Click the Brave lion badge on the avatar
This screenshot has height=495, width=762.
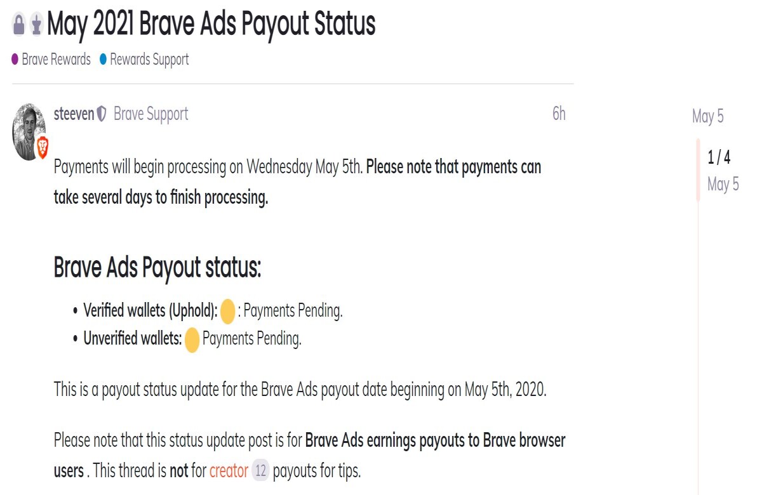coord(43,147)
